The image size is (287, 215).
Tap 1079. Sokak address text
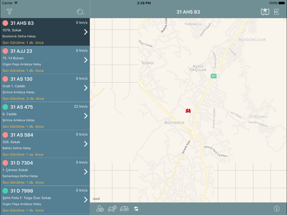click(x=12, y=30)
